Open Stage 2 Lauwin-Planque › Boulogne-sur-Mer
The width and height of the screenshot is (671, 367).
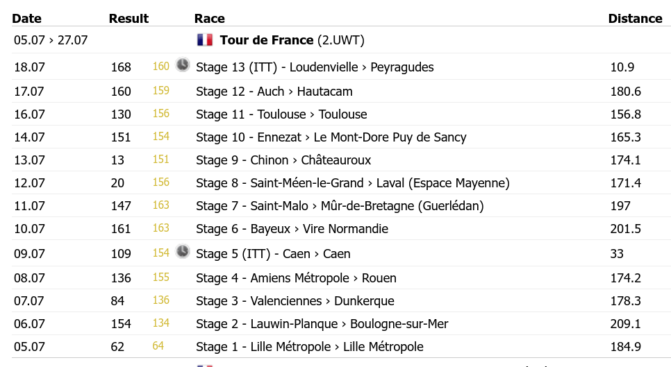click(322, 324)
